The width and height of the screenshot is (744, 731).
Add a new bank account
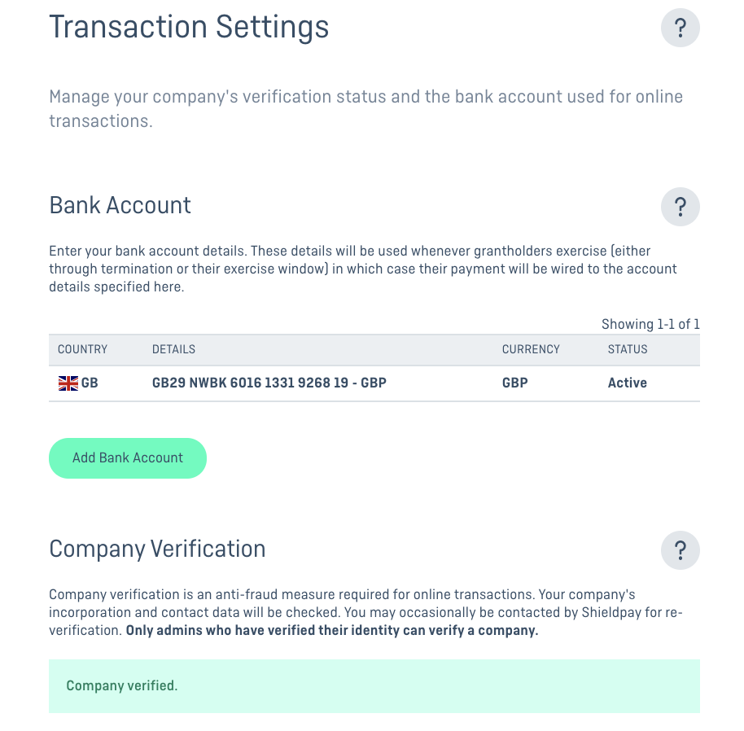click(x=128, y=458)
